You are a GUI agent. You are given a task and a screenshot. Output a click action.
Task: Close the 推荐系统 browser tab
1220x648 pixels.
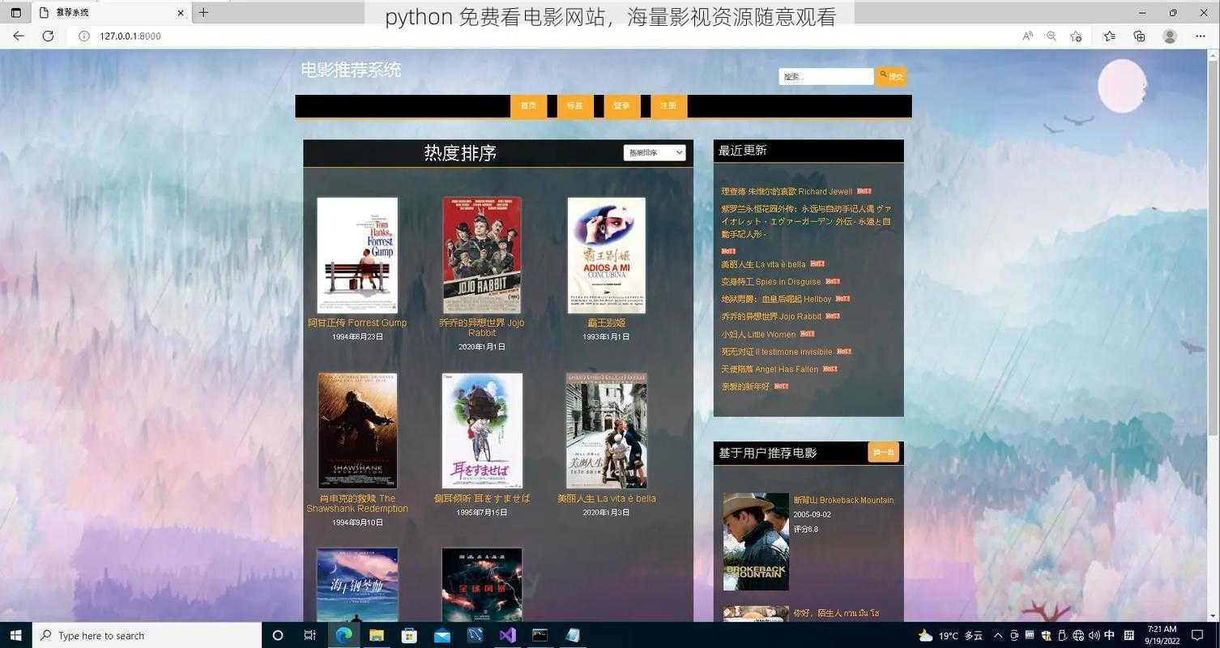click(181, 12)
